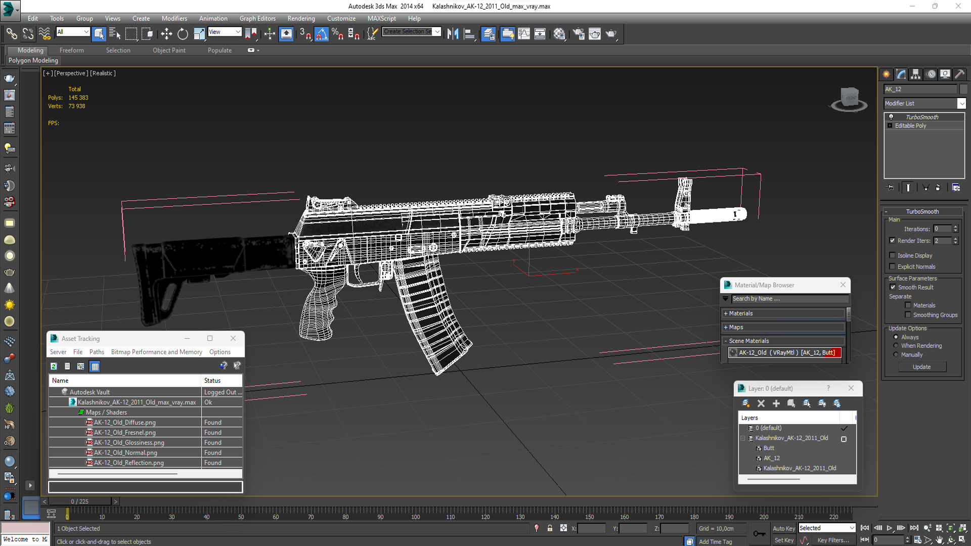Open Select by Name dialog

pyautogui.click(x=115, y=34)
